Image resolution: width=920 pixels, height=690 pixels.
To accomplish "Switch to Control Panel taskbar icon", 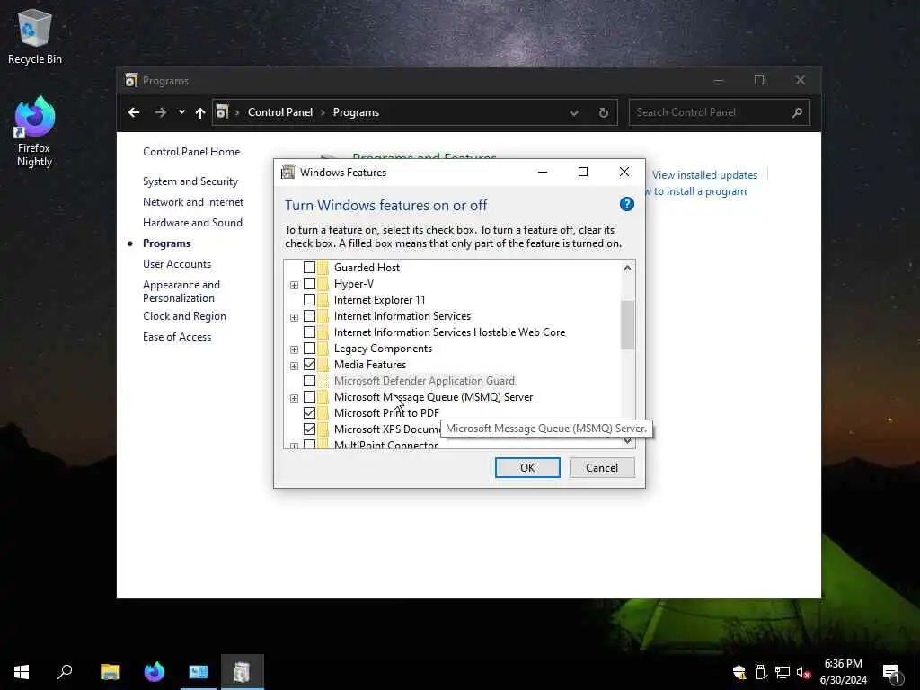I will [x=199, y=672].
